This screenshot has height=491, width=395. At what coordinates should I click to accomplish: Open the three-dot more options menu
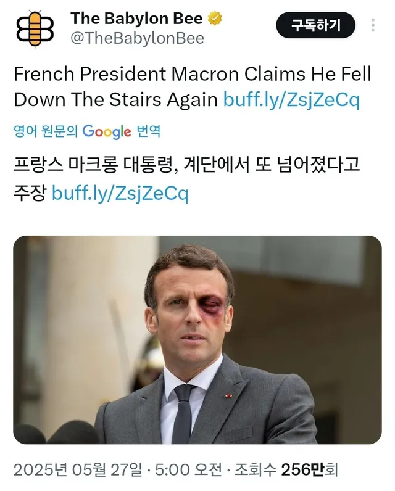pos(372,26)
